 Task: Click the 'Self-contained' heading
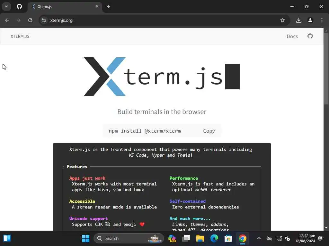point(188,201)
